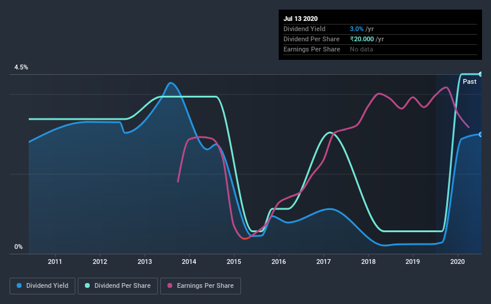This screenshot has width=491, height=304.
Task: Click the Dividend Per Share endpoint marker
Action: (x=480, y=74)
